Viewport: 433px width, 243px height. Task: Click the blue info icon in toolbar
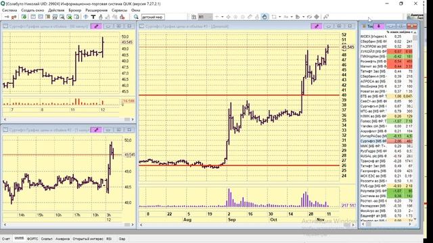point(86,17)
